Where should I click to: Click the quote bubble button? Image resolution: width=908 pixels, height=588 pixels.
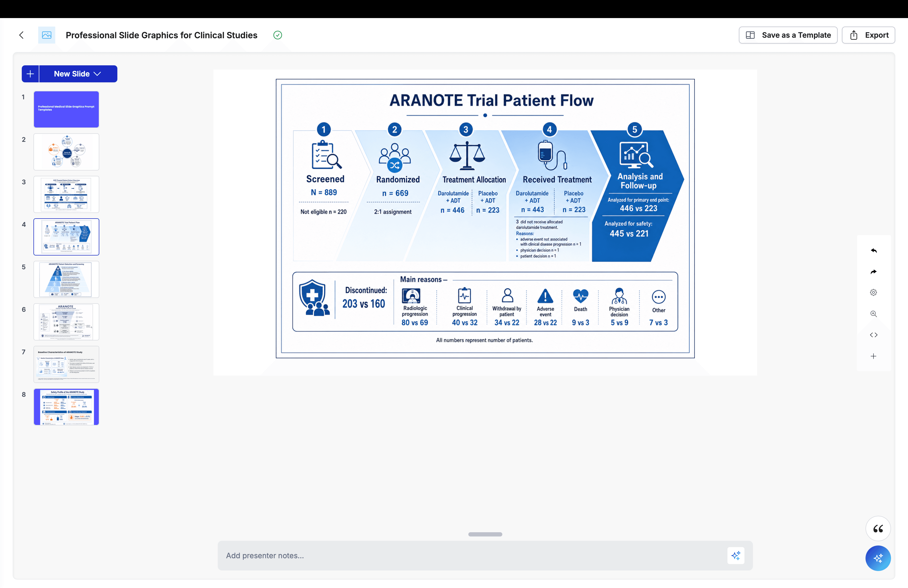878,529
